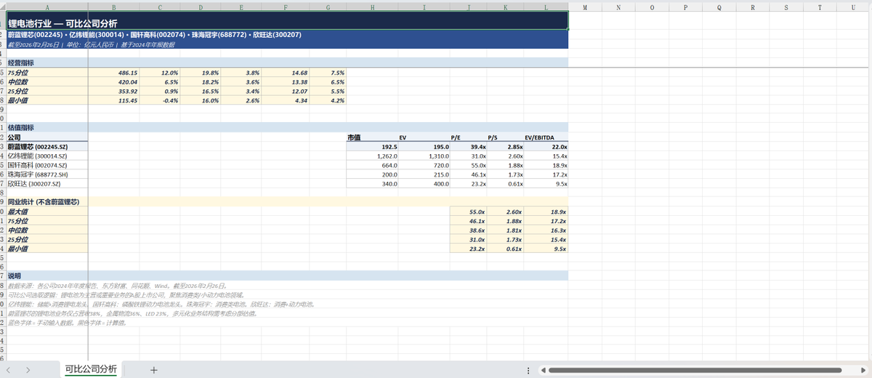Go to the previous sheet with left arrow
The height and width of the screenshot is (378, 872).
coord(9,369)
